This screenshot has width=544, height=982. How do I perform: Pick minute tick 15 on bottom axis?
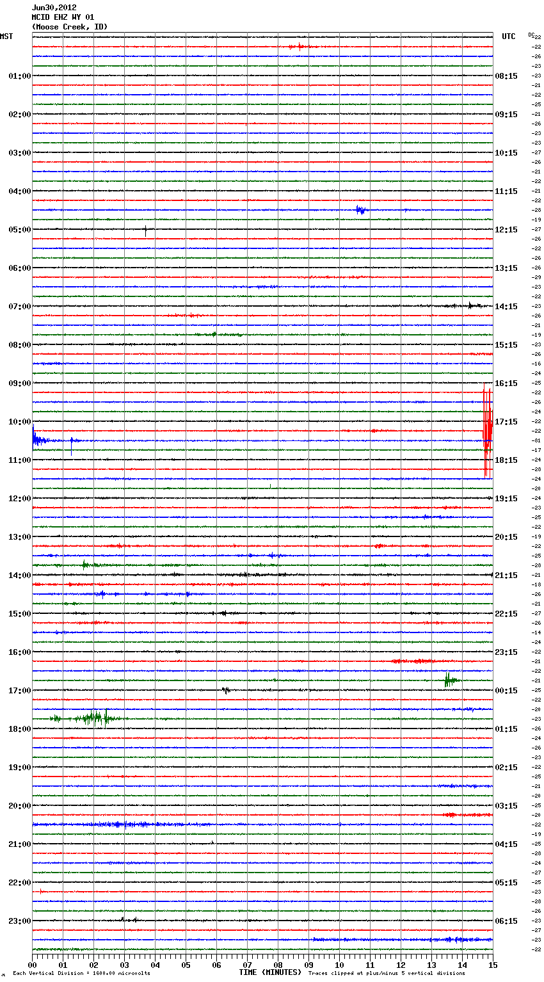(492, 965)
